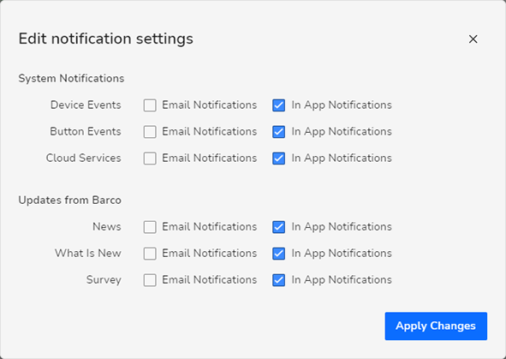
Task: Click the In App Notifications label beside What Is New
Action: pos(342,253)
